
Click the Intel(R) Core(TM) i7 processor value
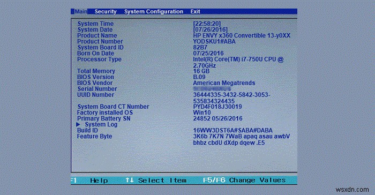click(238, 59)
